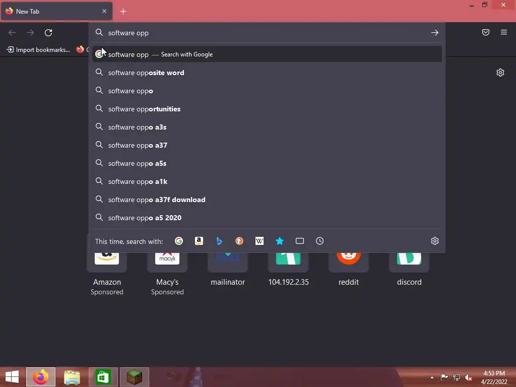Image resolution: width=516 pixels, height=387 pixels.
Task: Search with Google one-off icon
Action: 179,241
